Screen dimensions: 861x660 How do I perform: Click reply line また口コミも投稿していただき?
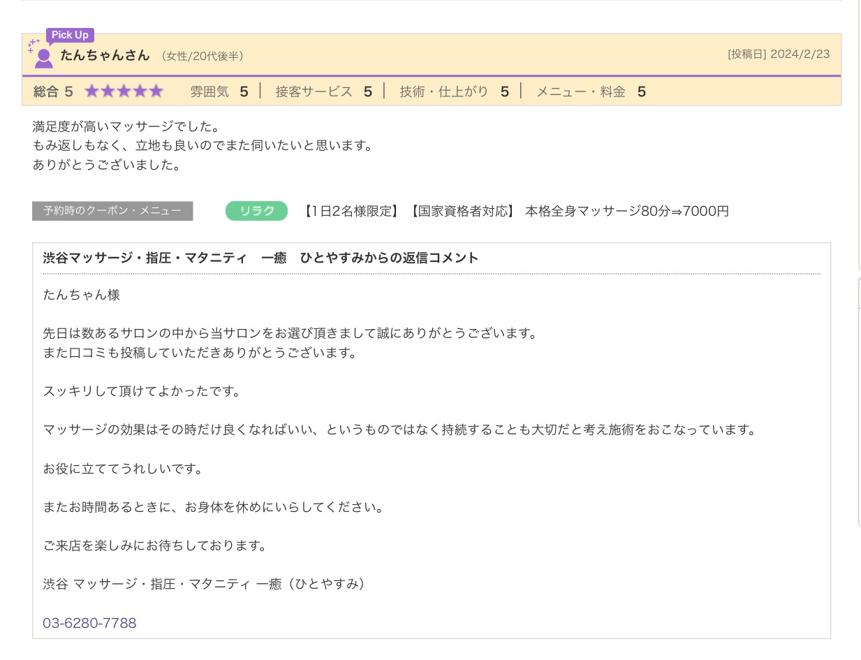(x=200, y=353)
